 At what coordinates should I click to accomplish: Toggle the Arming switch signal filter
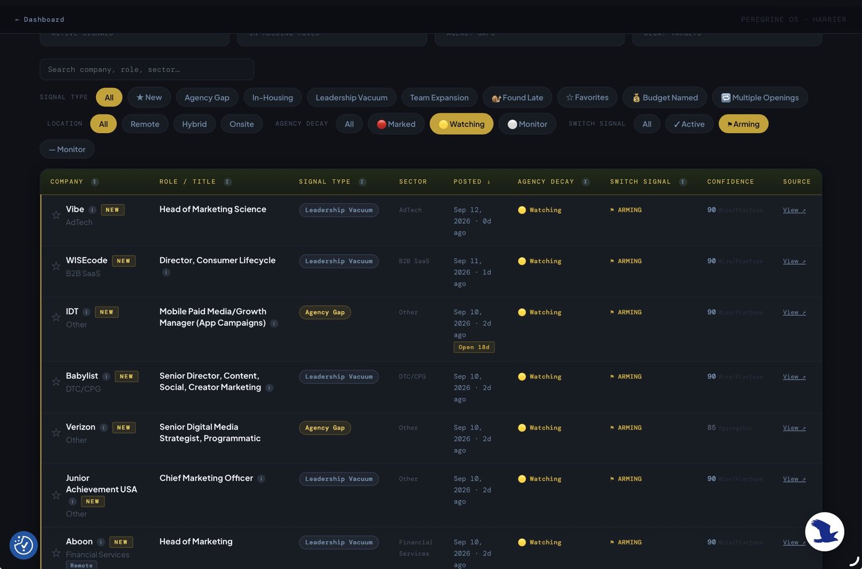coord(743,124)
